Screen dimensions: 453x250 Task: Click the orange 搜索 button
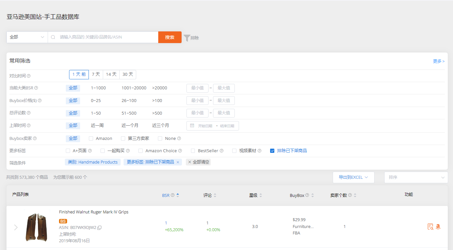click(x=170, y=37)
